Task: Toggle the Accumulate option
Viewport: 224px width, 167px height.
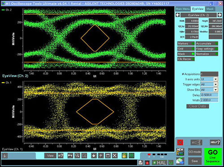Action: [x=207, y=43]
